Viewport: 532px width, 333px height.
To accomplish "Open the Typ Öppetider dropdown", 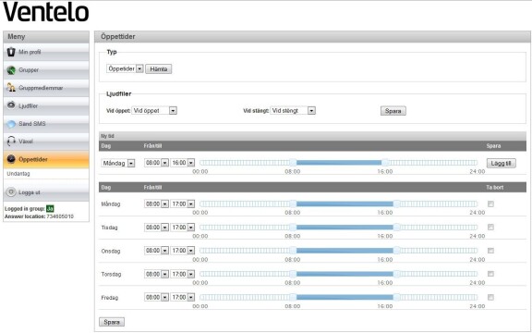I will (x=125, y=68).
